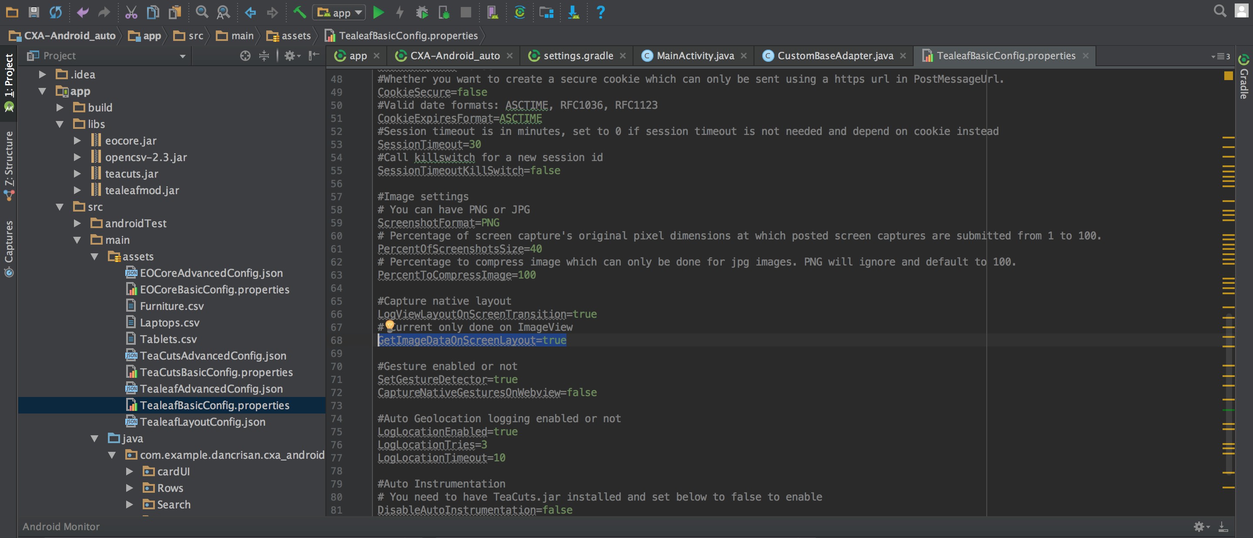Image resolution: width=1253 pixels, height=538 pixels.
Task: Click the Debug app bug icon
Action: click(422, 12)
